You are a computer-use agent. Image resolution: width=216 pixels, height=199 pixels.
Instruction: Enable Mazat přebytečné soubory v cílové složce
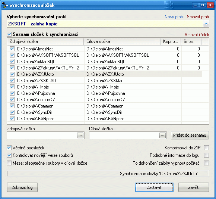(x=9, y=163)
